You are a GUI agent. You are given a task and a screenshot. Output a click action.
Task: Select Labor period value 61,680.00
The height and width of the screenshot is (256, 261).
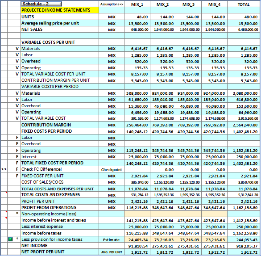coord(137,100)
